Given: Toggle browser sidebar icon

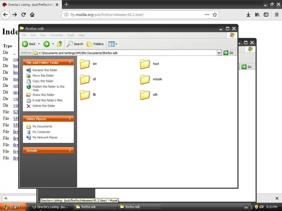Looking at the screenshot, I should pyautogui.click(x=266, y=15).
